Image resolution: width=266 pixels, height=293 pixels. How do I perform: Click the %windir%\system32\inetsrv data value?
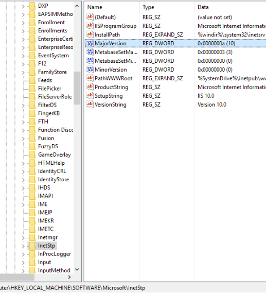click(x=232, y=35)
